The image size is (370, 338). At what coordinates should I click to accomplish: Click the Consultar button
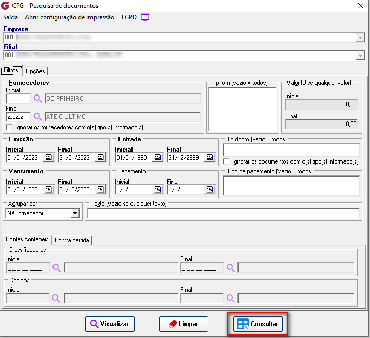coord(258,324)
